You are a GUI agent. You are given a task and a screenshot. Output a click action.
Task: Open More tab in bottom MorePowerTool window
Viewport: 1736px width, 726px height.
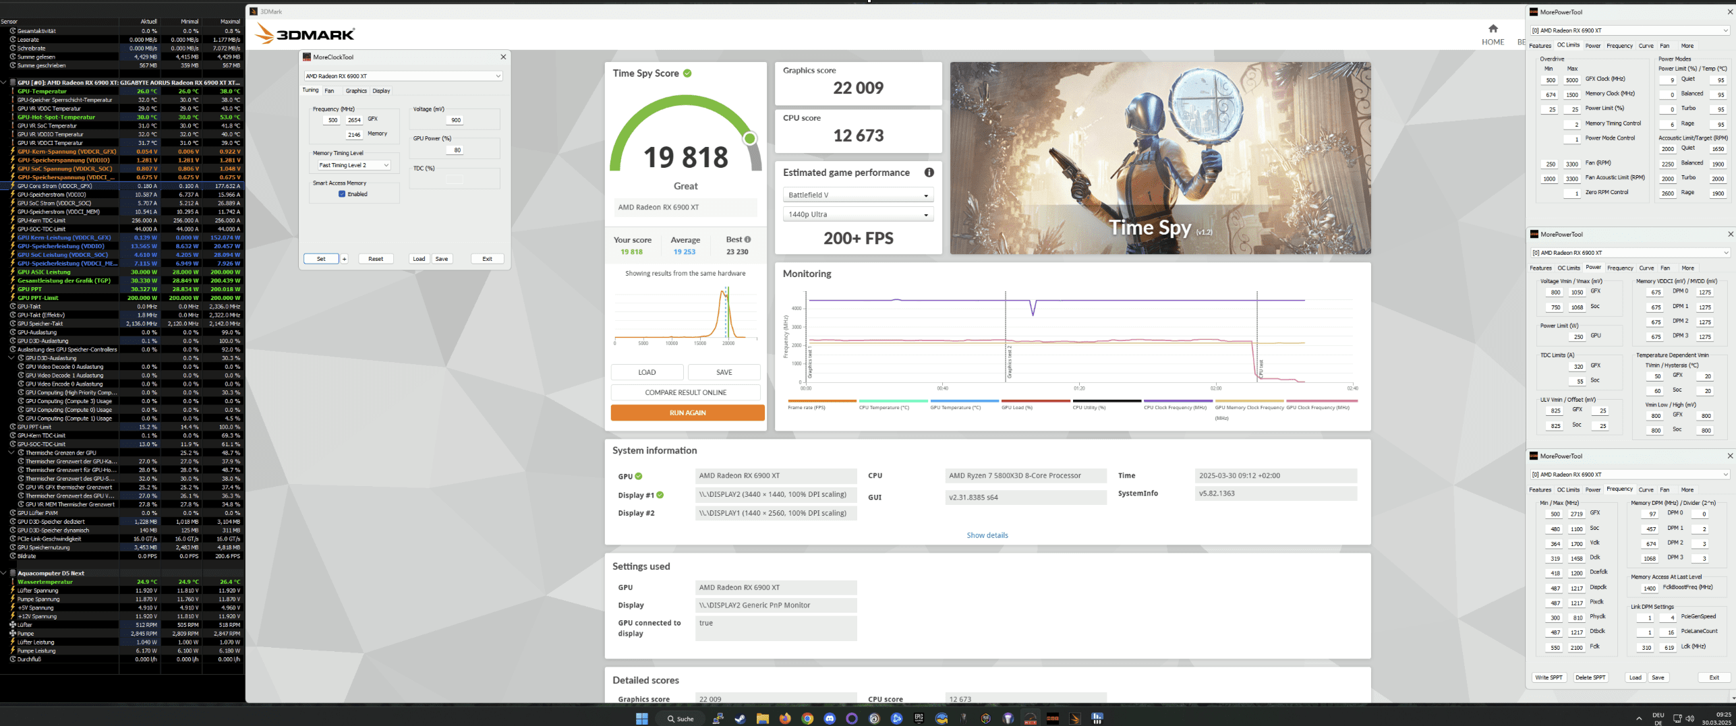point(1687,490)
